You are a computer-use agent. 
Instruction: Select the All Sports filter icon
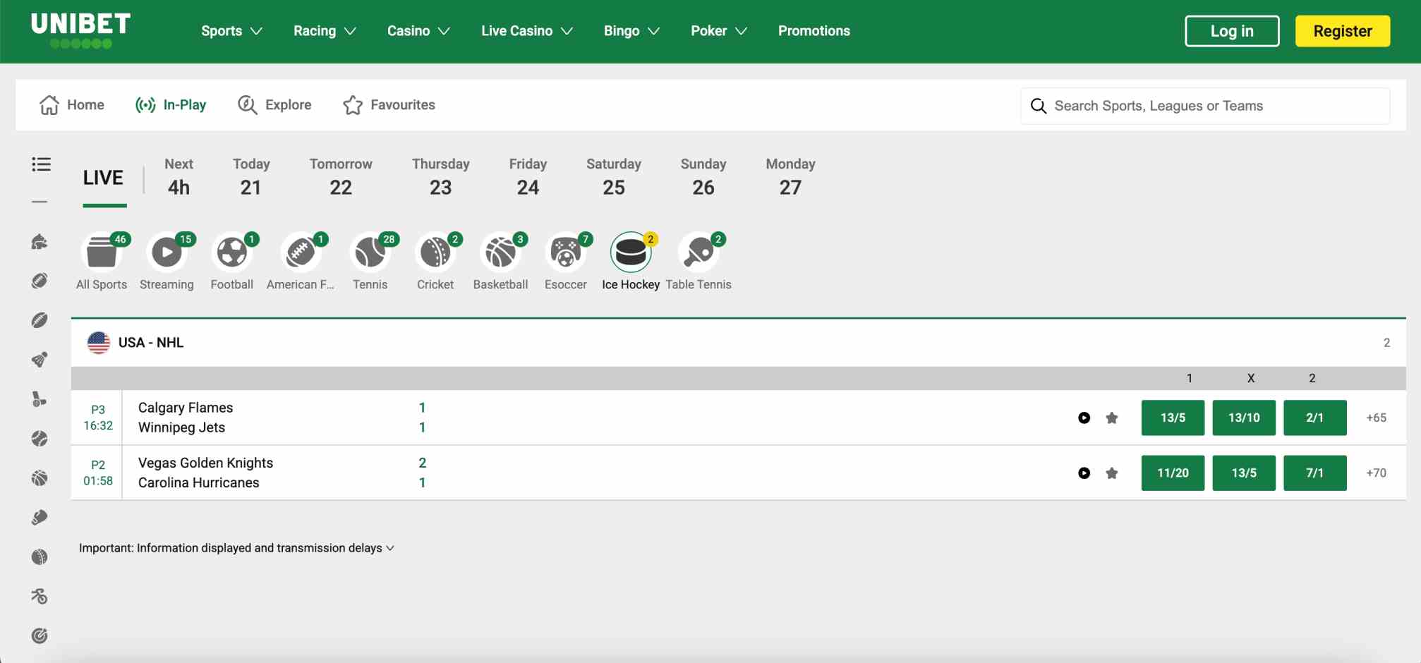(x=101, y=252)
